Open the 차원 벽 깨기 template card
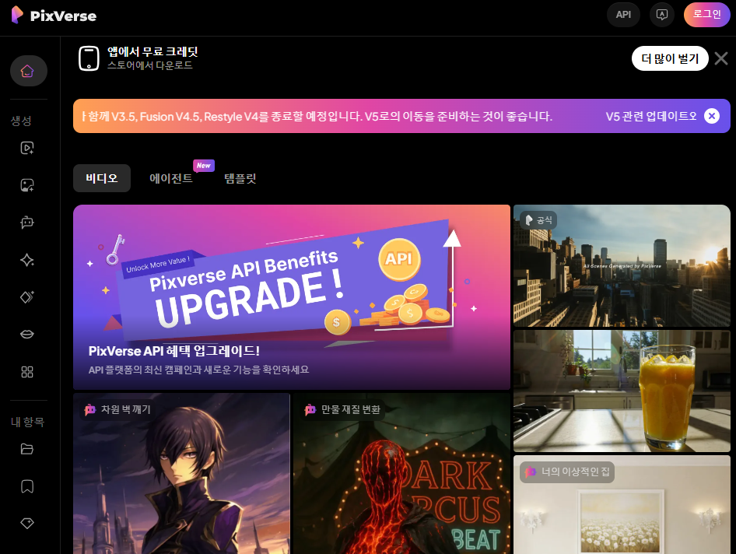736x554 pixels. pyautogui.click(x=181, y=473)
